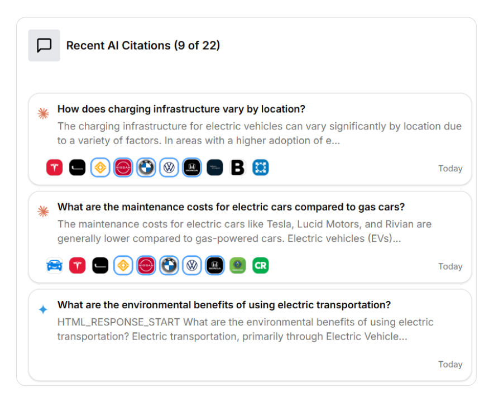489x402 pixels.
Task: Click the Today timestamp on the environmental benefits card
Action: point(450,364)
